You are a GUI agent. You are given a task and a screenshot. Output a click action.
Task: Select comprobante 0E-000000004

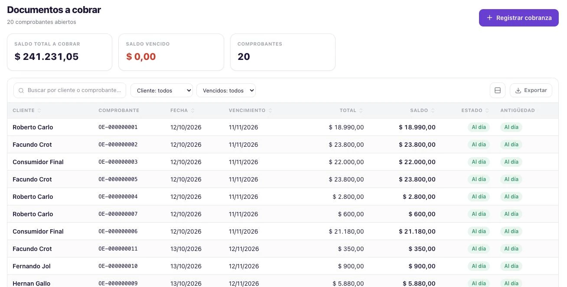point(118,197)
